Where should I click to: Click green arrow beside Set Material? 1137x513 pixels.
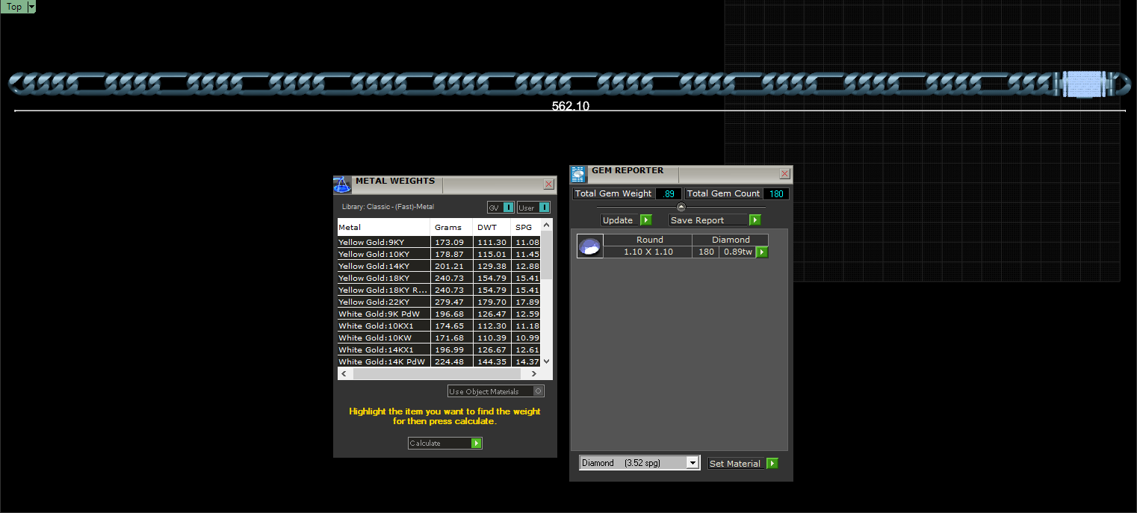click(772, 464)
